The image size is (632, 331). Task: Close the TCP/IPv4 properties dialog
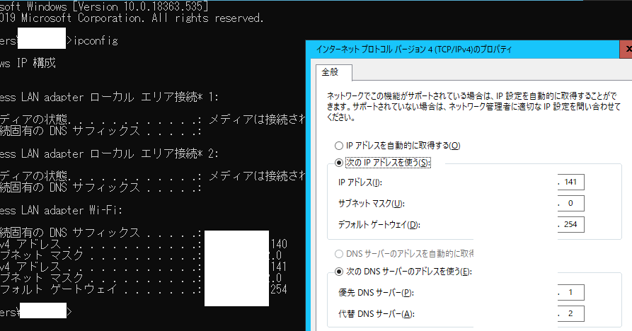625,50
